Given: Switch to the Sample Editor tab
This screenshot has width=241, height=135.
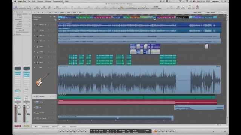Looking at the screenshot, I should click(46, 127).
